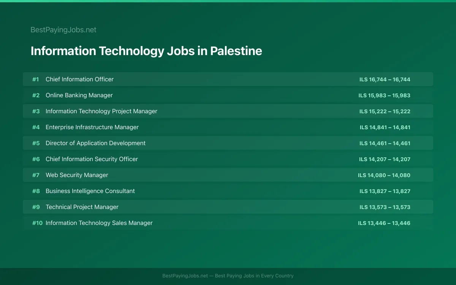
Task: Click the salary ILS 15,983 – 15,983
Action: point(385,95)
